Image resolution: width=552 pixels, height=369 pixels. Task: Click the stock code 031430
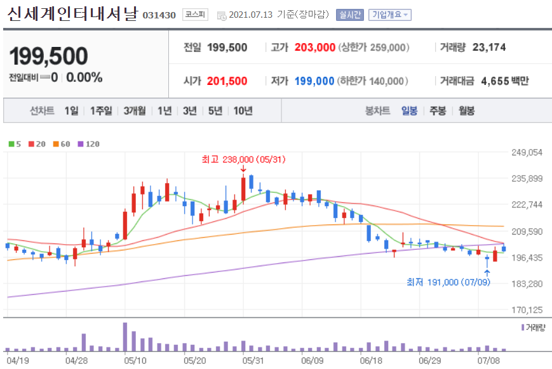click(x=159, y=15)
